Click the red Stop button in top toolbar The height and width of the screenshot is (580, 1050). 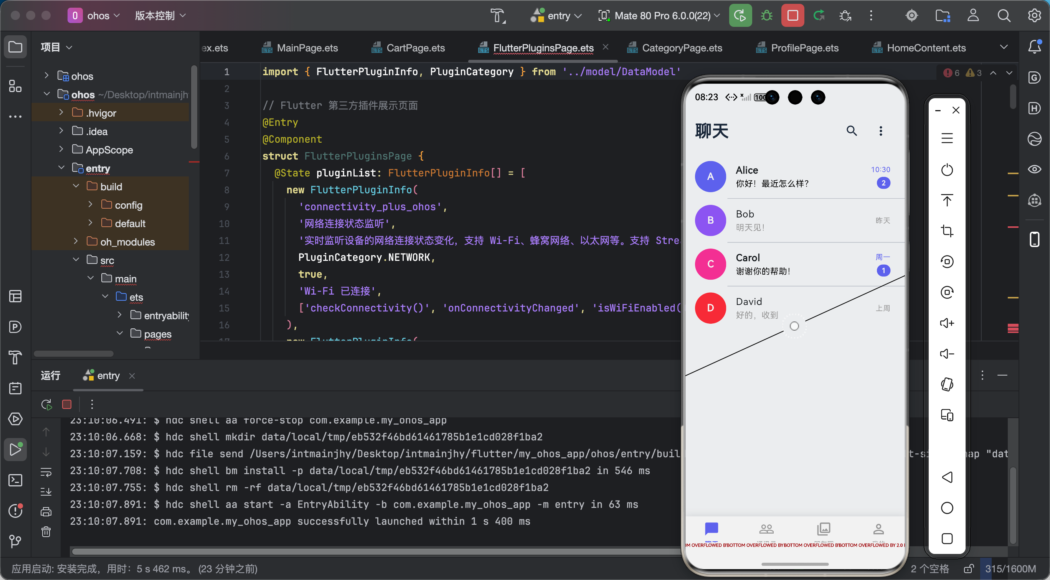point(792,15)
